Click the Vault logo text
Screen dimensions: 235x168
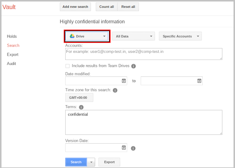point(9,7)
